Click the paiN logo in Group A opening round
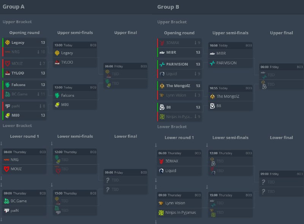The image size is (304, 224). tap(8, 106)
